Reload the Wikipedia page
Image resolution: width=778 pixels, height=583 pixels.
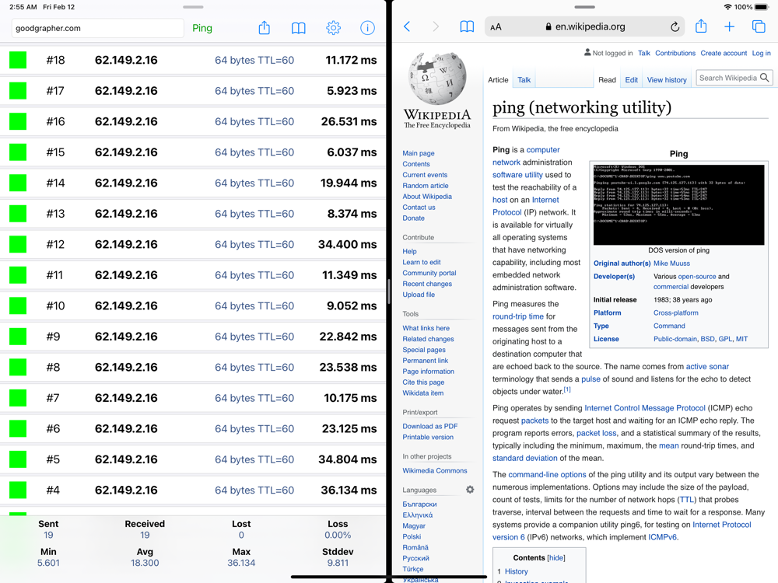[x=675, y=26]
